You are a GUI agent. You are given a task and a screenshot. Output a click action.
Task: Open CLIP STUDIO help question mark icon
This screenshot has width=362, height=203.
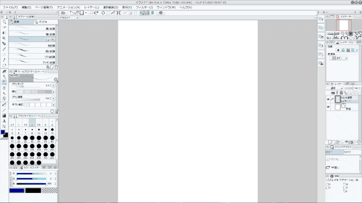(161, 13)
